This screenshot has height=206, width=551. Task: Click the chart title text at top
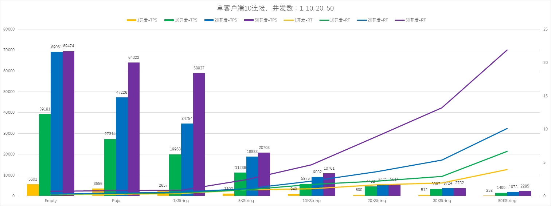(275, 8)
